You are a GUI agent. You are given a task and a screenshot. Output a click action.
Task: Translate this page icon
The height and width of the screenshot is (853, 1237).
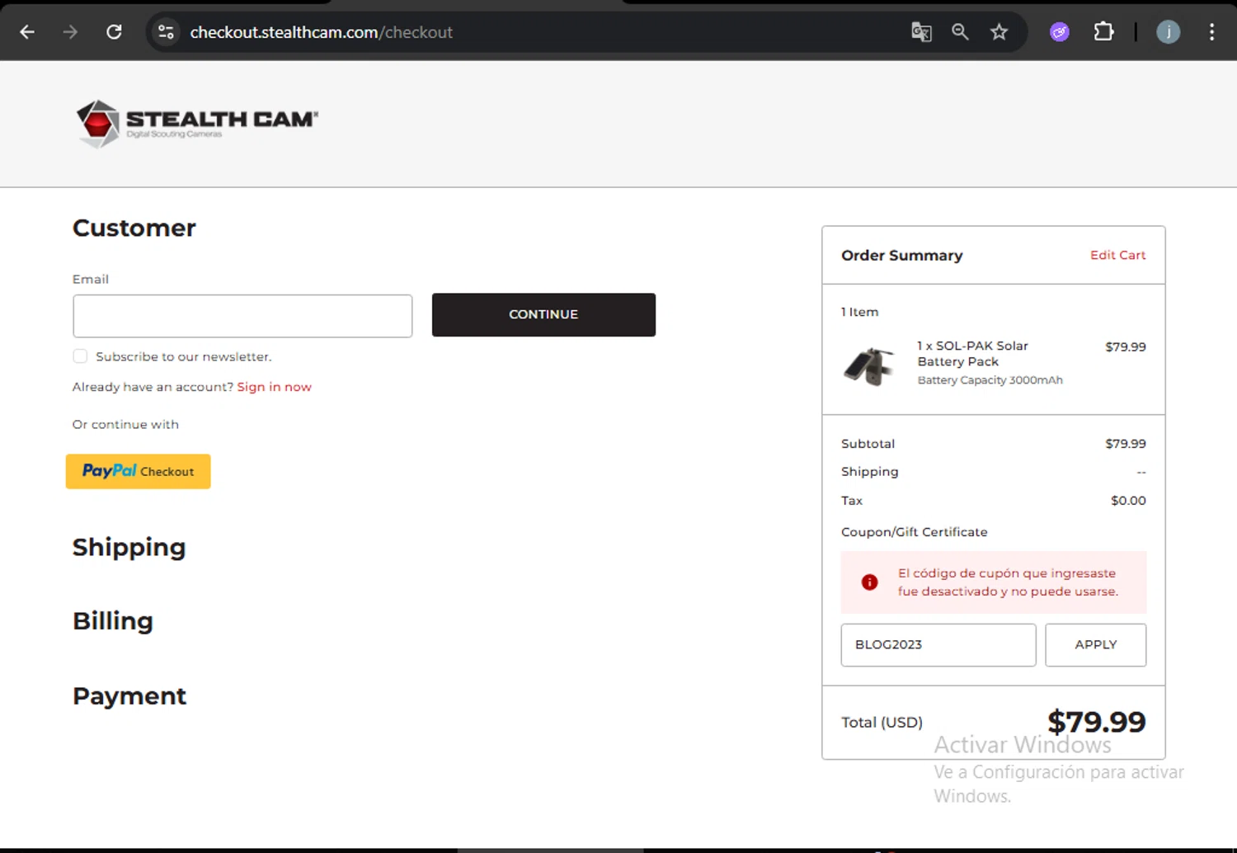pyautogui.click(x=921, y=32)
